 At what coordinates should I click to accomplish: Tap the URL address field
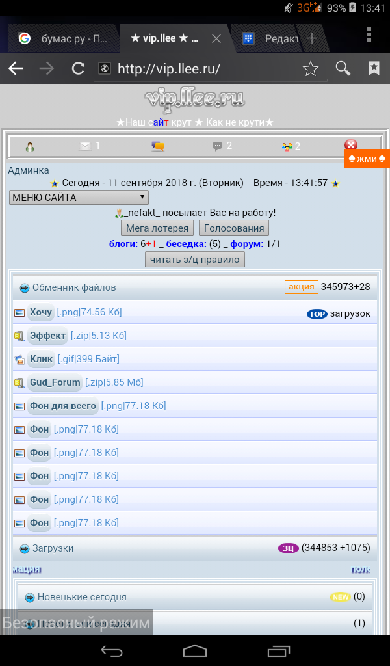point(195,69)
